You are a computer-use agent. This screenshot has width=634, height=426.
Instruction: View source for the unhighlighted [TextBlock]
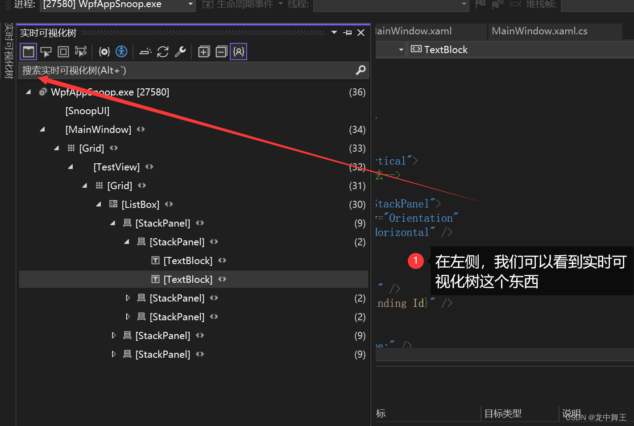tap(222, 261)
